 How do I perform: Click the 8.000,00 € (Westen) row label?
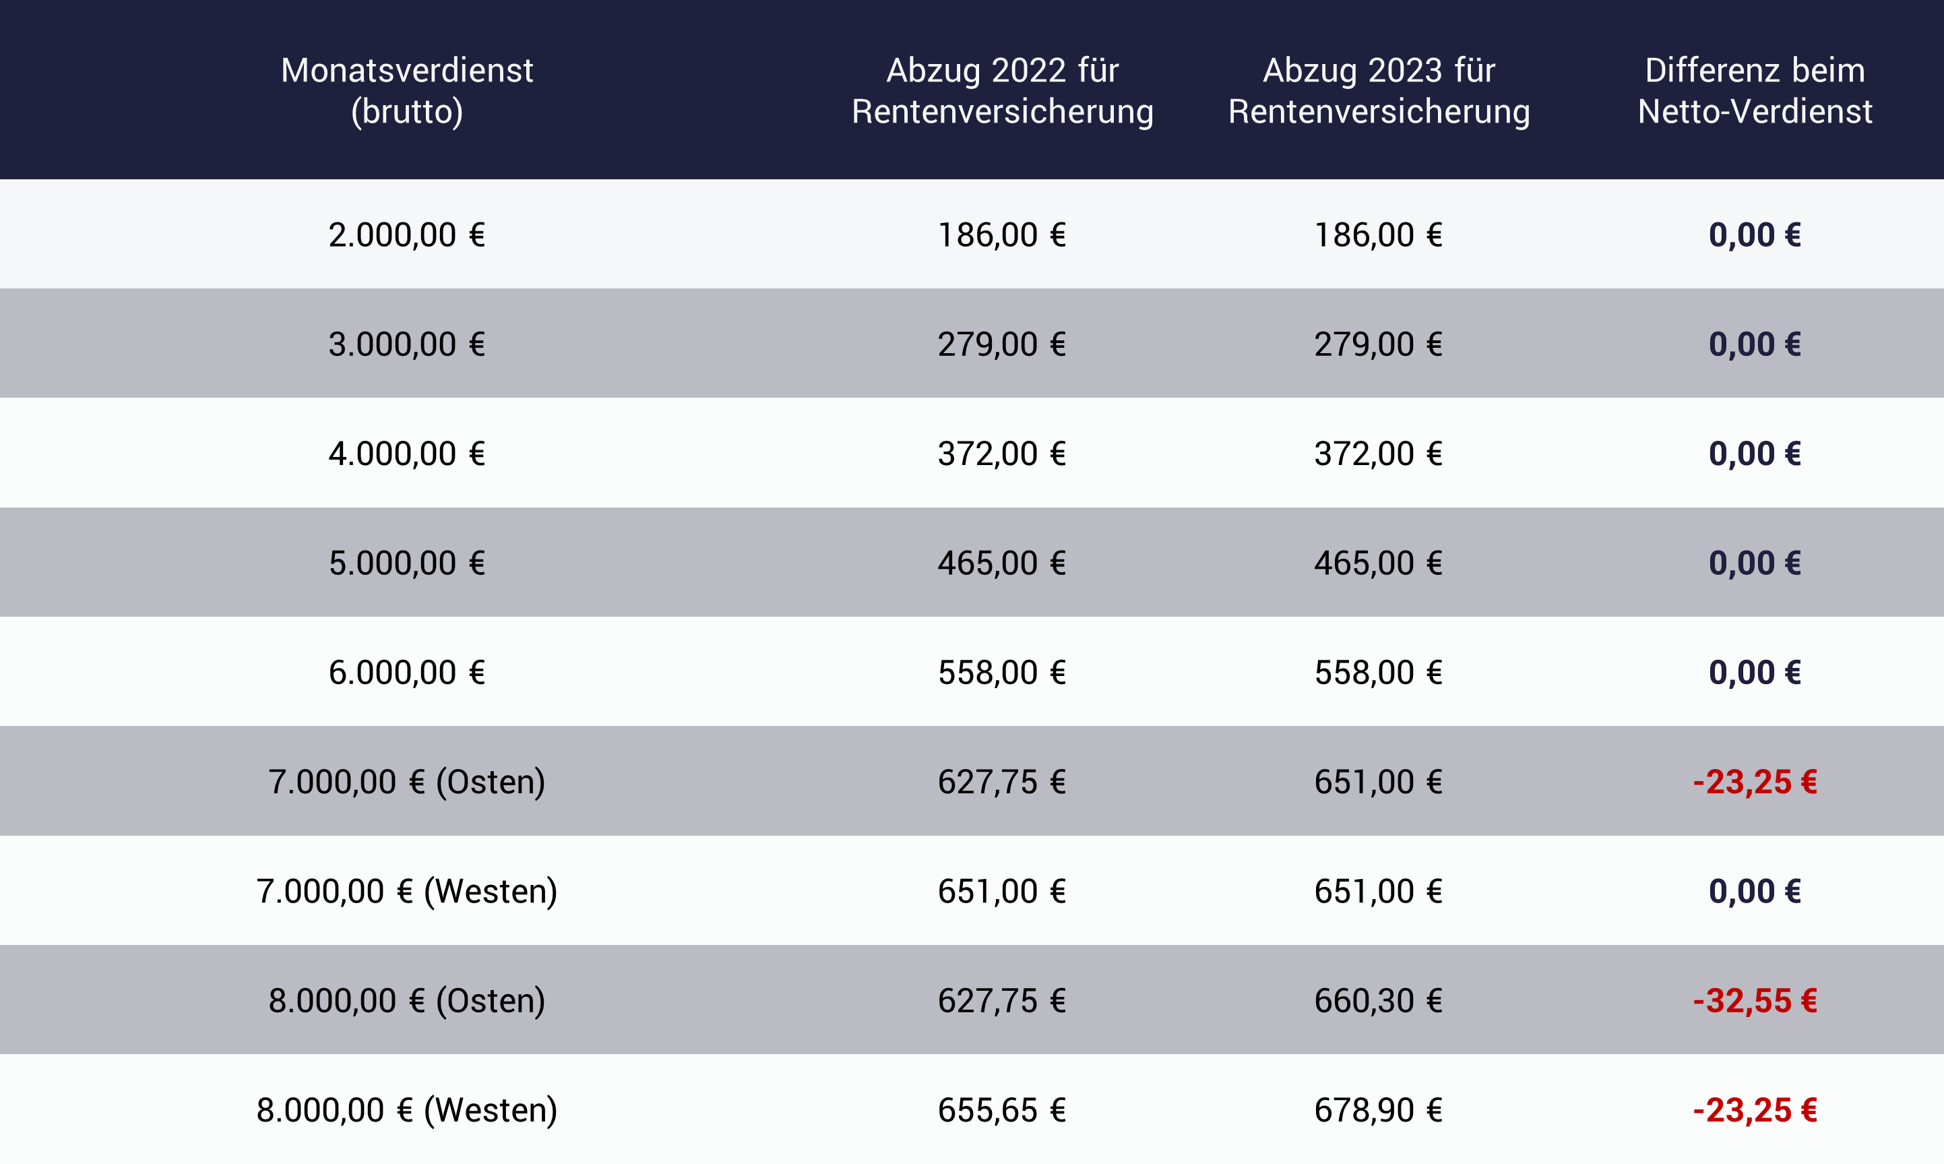pos(406,1110)
